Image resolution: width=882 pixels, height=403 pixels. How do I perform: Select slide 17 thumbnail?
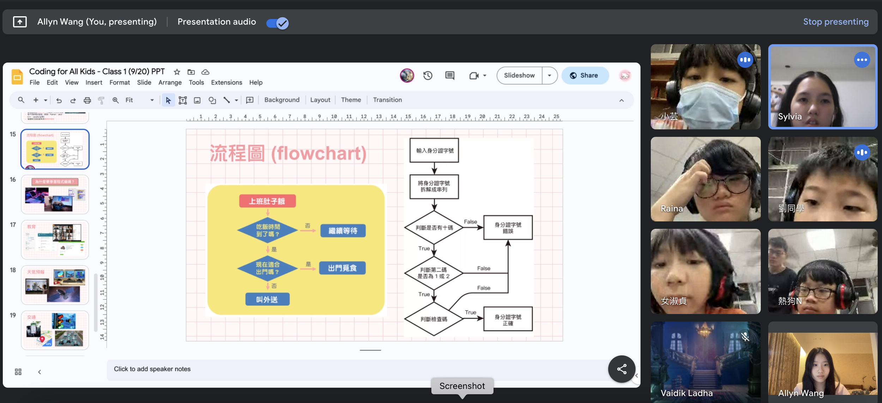(x=55, y=240)
